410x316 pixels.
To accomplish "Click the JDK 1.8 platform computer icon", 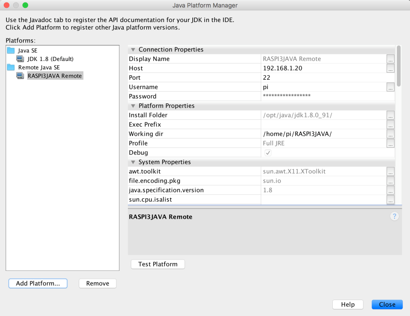I will coord(20,58).
